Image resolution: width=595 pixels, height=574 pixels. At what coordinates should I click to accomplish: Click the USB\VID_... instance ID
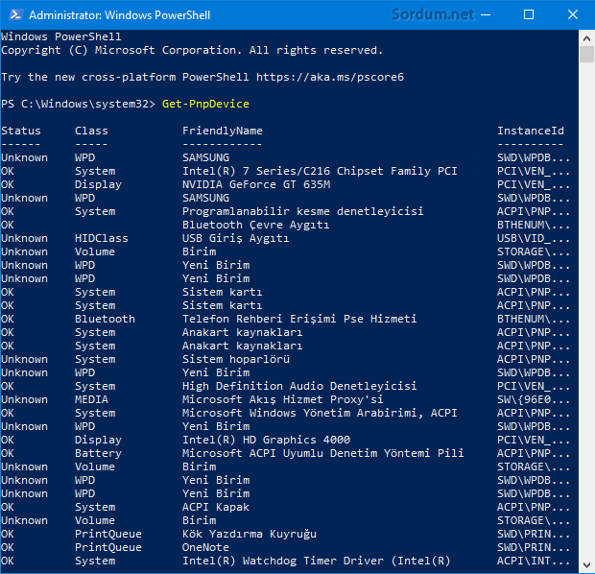(x=534, y=238)
